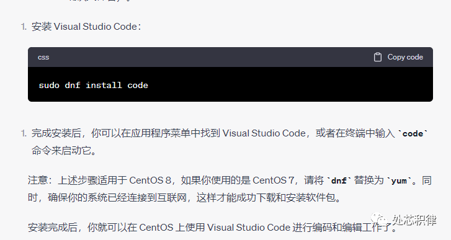Click the inline `yum` code text

(399, 181)
